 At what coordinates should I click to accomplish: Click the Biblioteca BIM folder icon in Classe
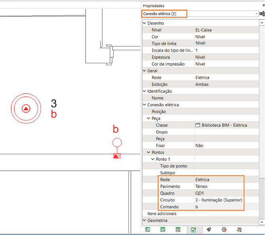[x=198, y=125]
